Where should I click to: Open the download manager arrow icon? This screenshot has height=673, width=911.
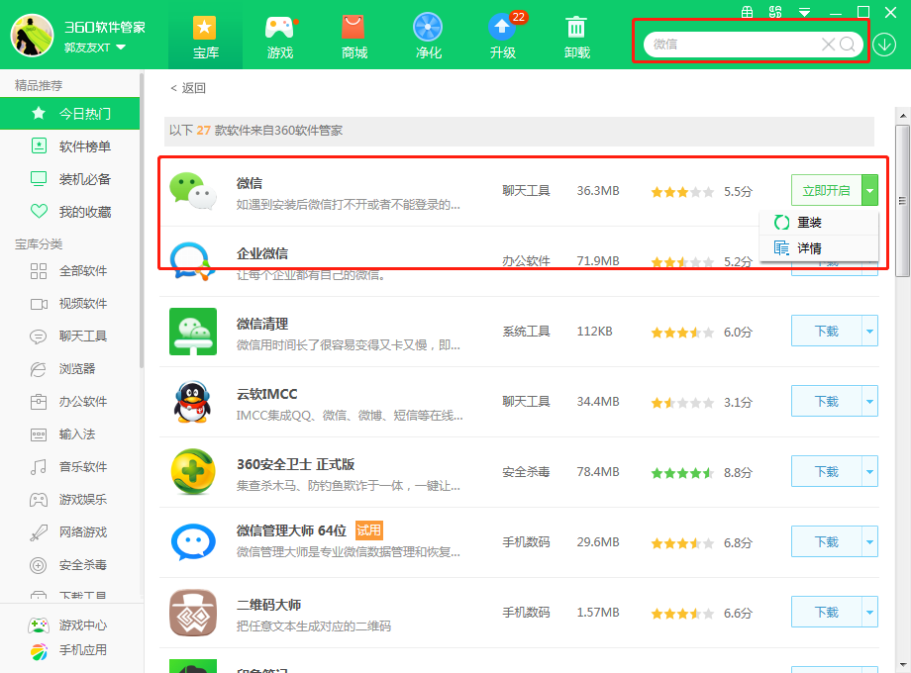coord(884,45)
